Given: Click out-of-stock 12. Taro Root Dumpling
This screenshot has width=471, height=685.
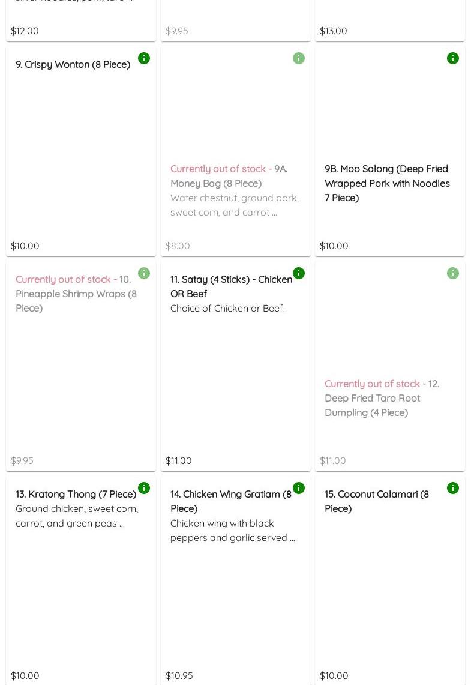Looking at the screenshot, I should click(x=382, y=398).
